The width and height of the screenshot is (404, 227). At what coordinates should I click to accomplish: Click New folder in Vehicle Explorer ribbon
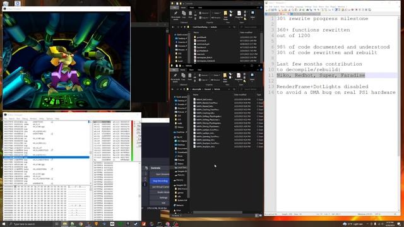pyautogui.click(x=225, y=77)
